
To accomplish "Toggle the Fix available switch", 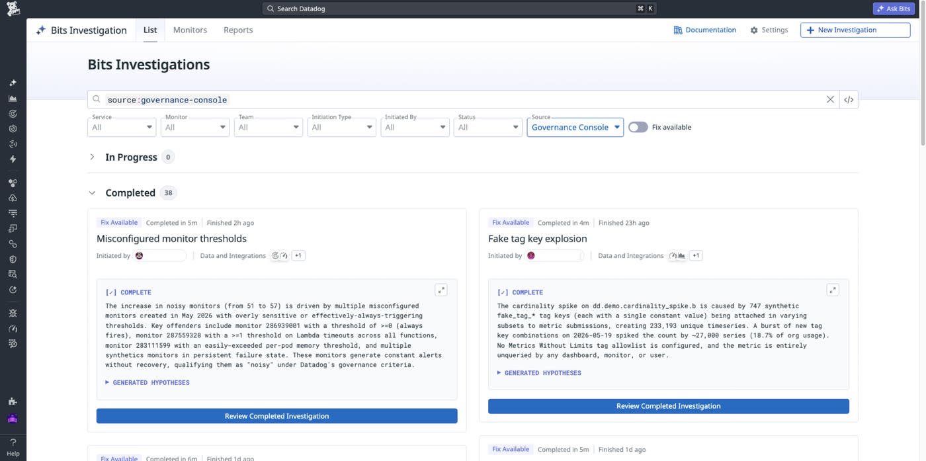I will coord(638,127).
